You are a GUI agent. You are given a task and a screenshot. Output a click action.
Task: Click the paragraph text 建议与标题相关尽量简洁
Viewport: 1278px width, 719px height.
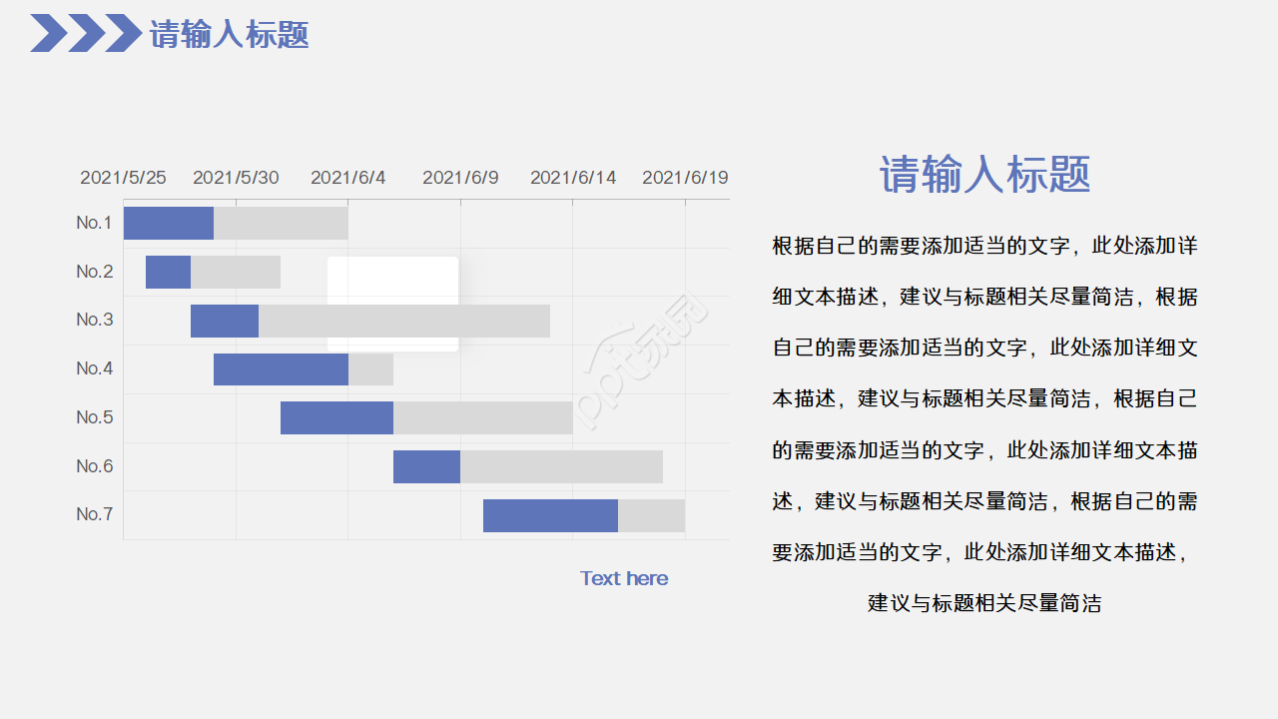pyautogui.click(x=984, y=603)
